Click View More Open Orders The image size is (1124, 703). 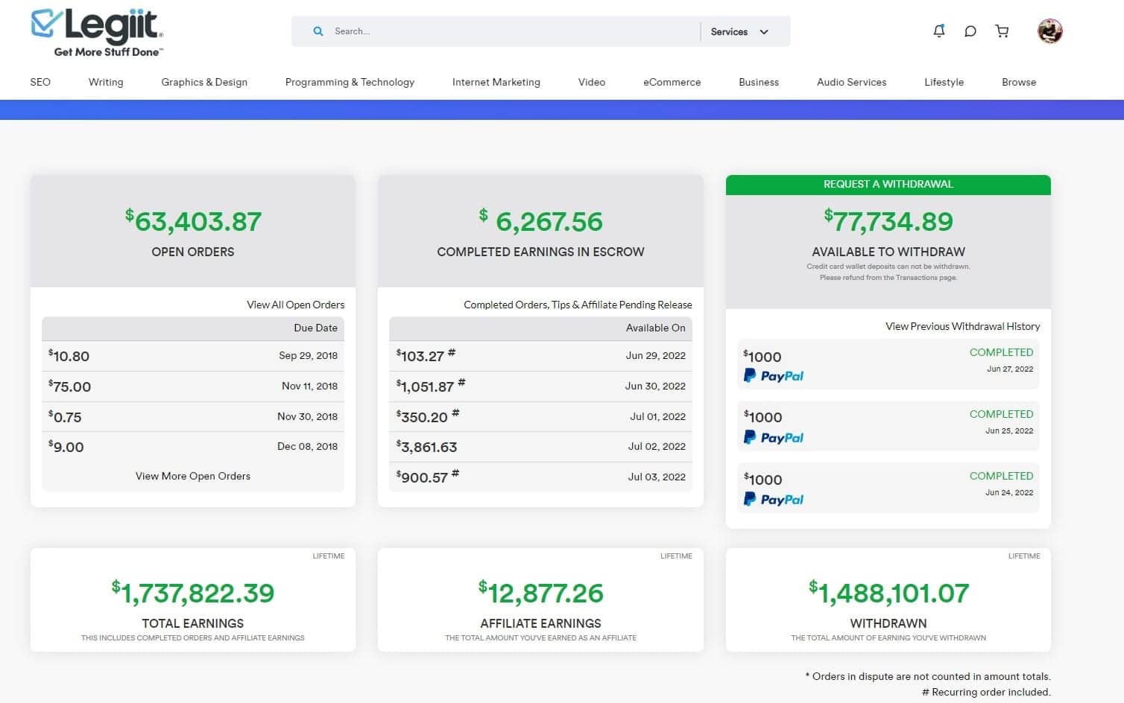pyautogui.click(x=192, y=476)
